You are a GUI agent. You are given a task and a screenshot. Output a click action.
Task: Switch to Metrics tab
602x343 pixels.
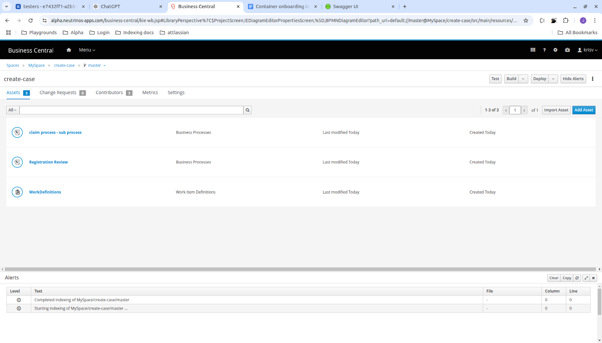150,93
